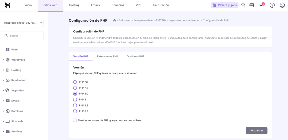Click the Panel dashboard icon in sidebar
Image resolution: width=288 pixels, height=140 pixels.
[x=8, y=49]
